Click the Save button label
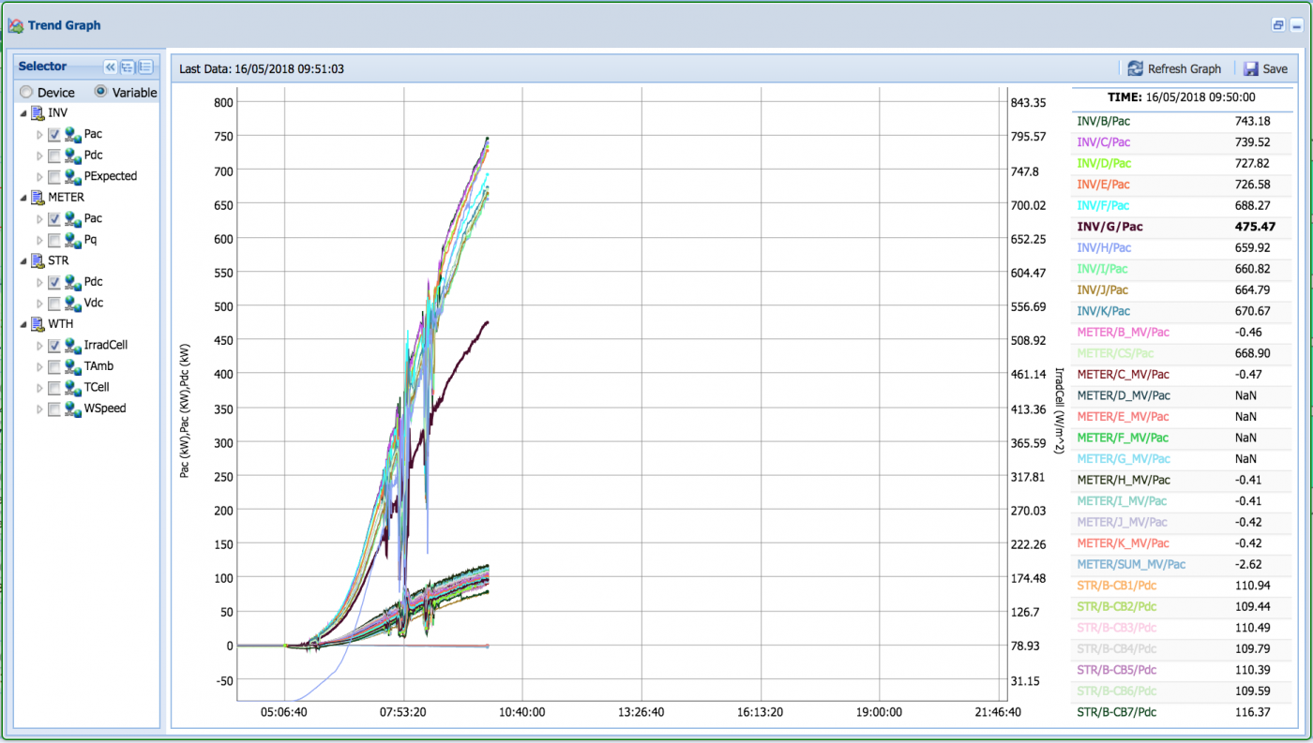The height and width of the screenshot is (743, 1313). tap(1275, 68)
